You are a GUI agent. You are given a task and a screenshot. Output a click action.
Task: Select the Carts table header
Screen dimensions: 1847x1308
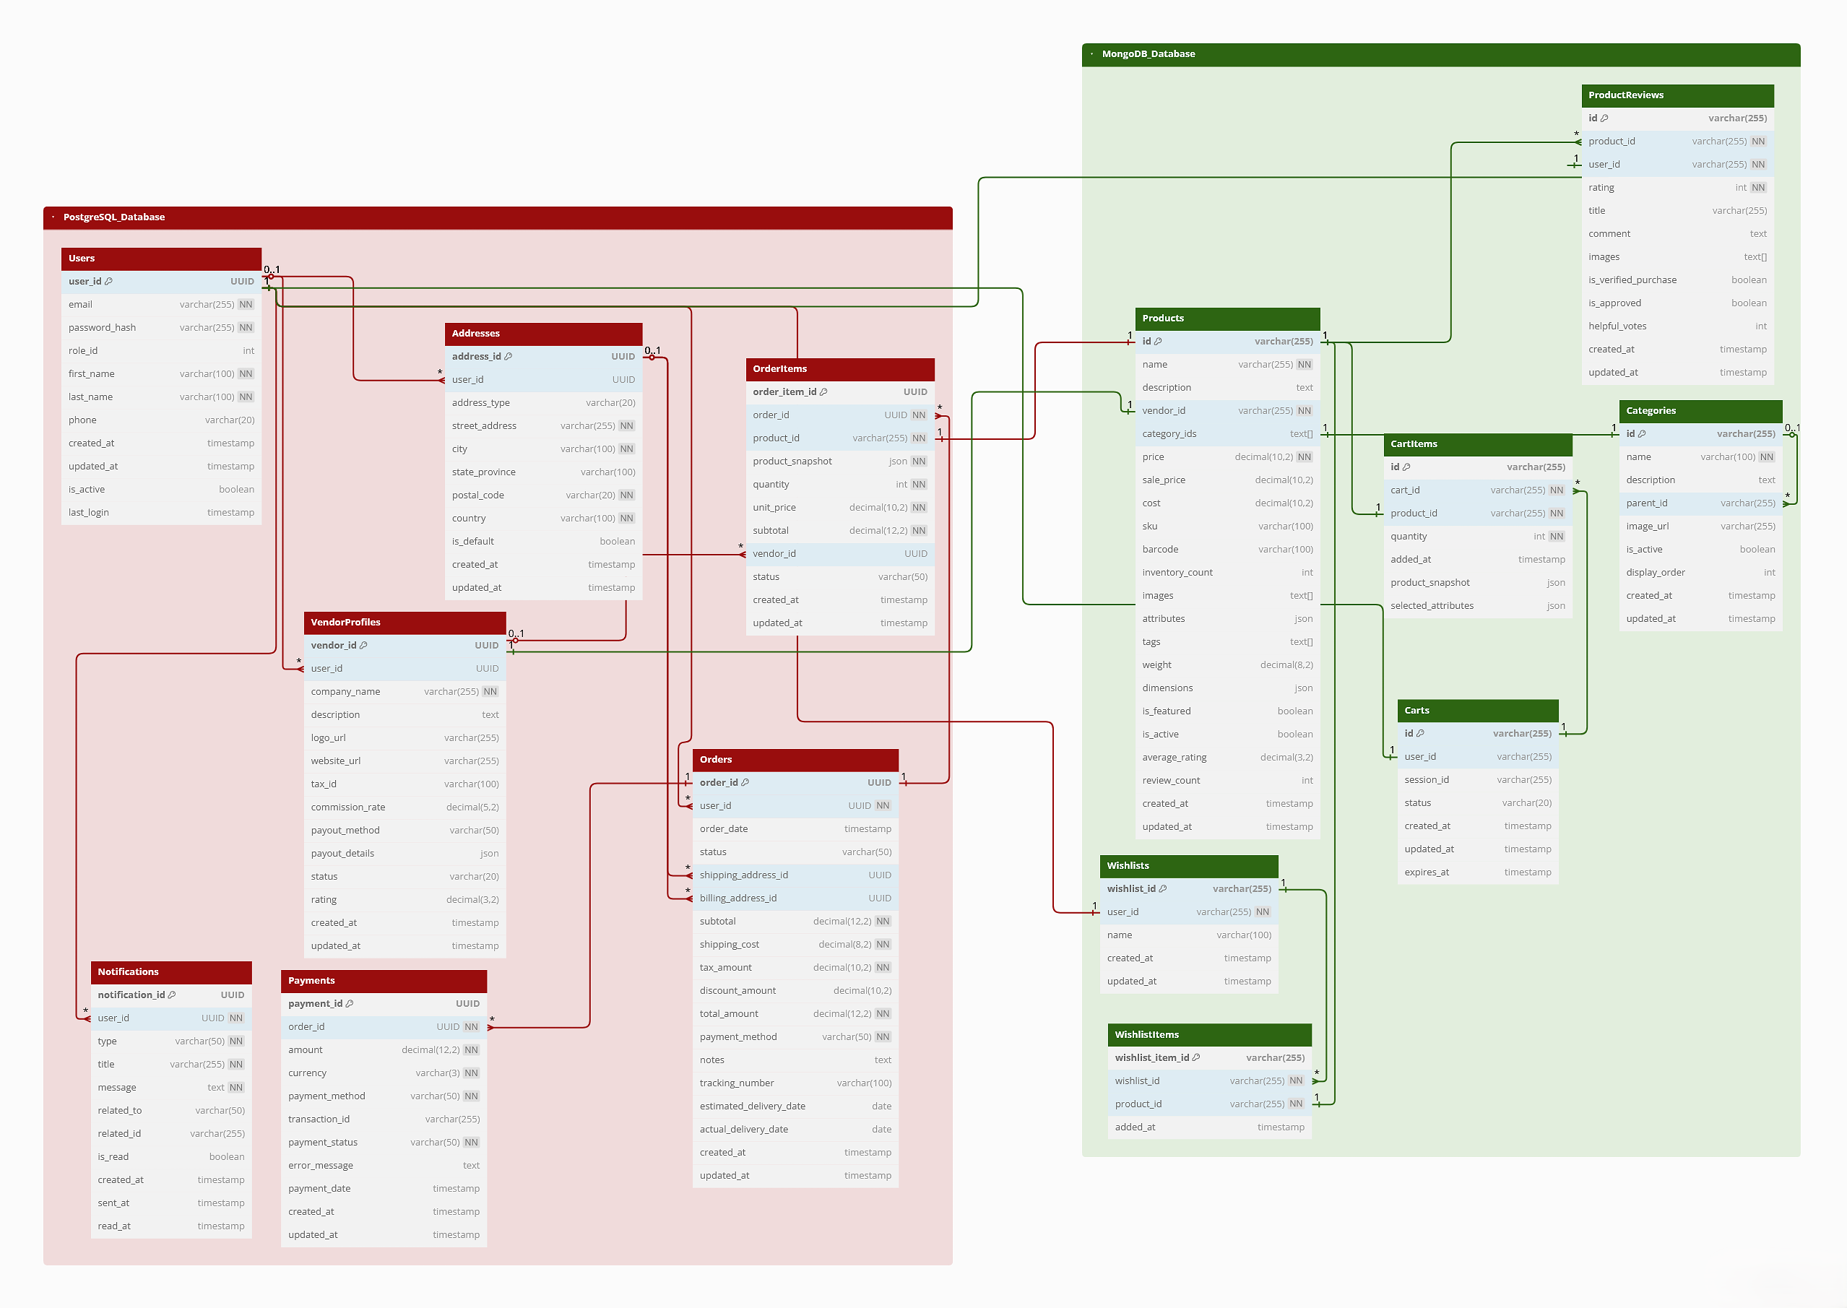(x=1478, y=711)
